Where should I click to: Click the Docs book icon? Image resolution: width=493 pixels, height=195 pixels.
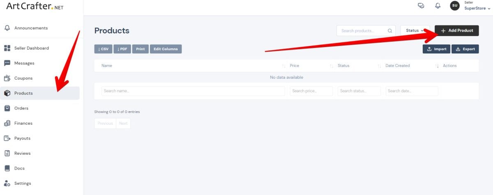click(x=7, y=168)
